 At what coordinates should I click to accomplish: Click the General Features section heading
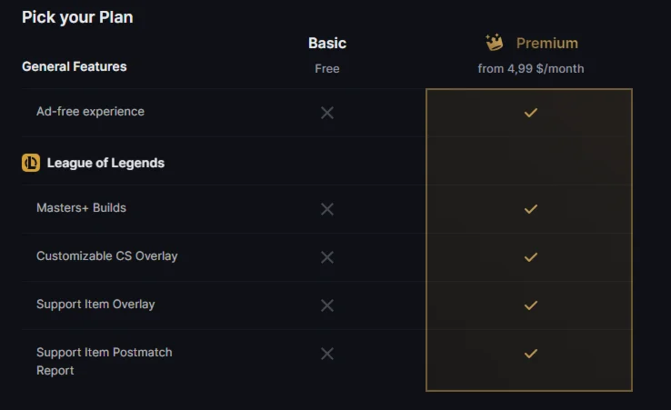75,66
